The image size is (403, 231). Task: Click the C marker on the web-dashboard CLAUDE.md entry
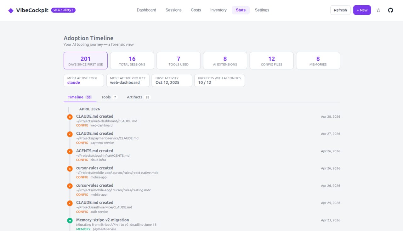[x=70, y=116]
